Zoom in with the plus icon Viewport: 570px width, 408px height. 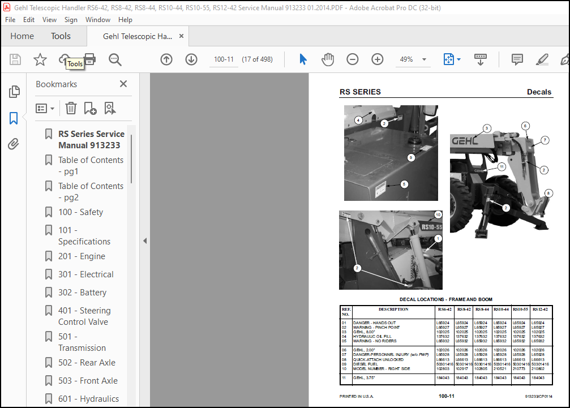378,59
